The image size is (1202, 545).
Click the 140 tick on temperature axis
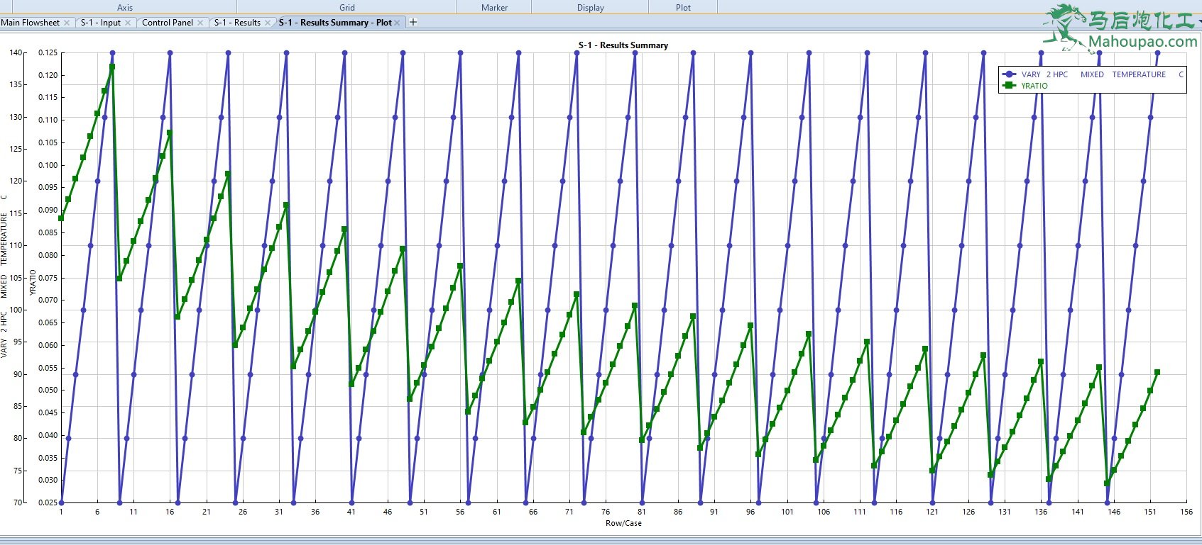[x=16, y=52]
